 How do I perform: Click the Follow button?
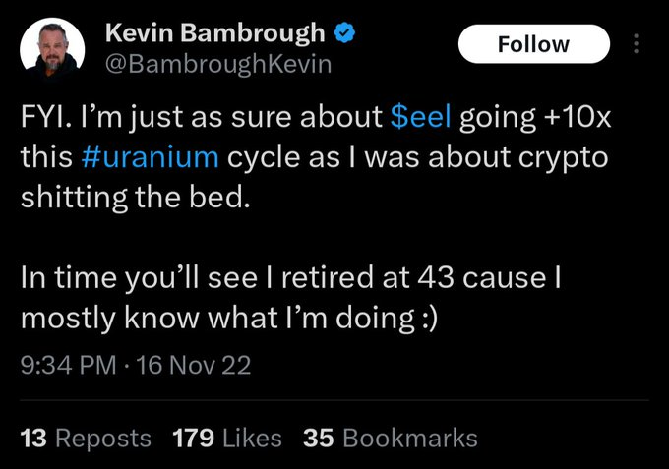tap(533, 44)
